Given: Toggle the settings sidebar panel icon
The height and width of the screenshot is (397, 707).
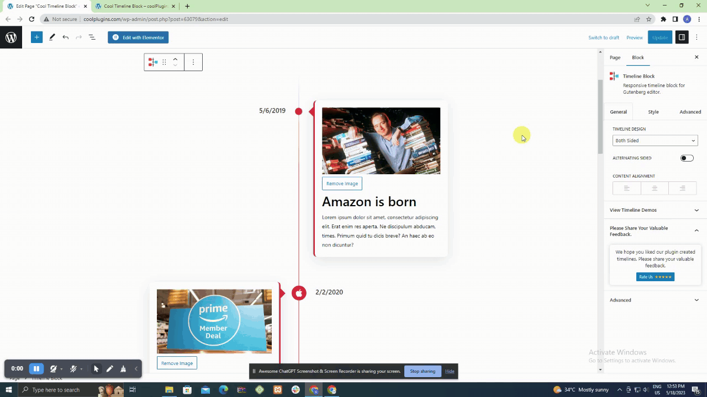Looking at the screenshot, I should pyautogui.click(x=682, y=37).
